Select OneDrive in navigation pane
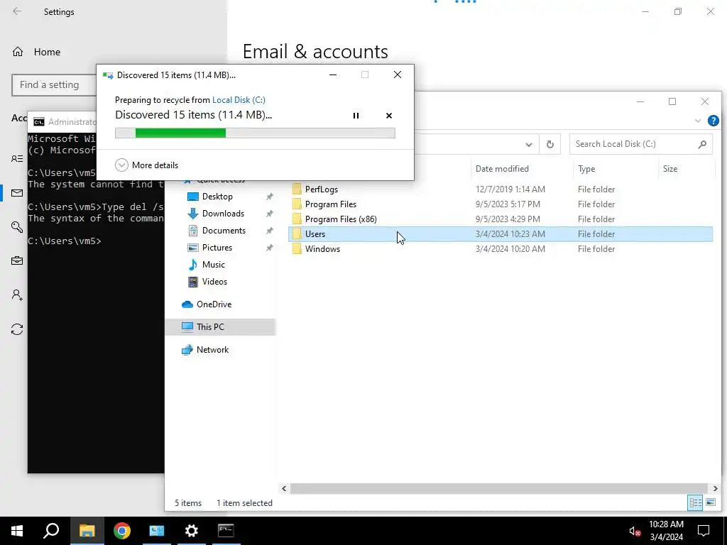Viewport: 727px width, 545px height. (213, 304)
